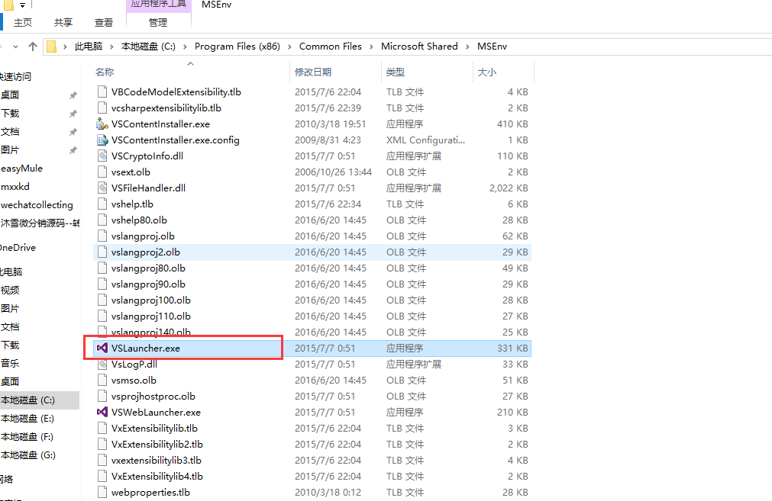Sort files by the 类型 column header
This screenshot has height=501, width=772.
point(427,72)
